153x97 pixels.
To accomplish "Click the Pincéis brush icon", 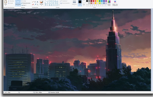I will [41, 2].
